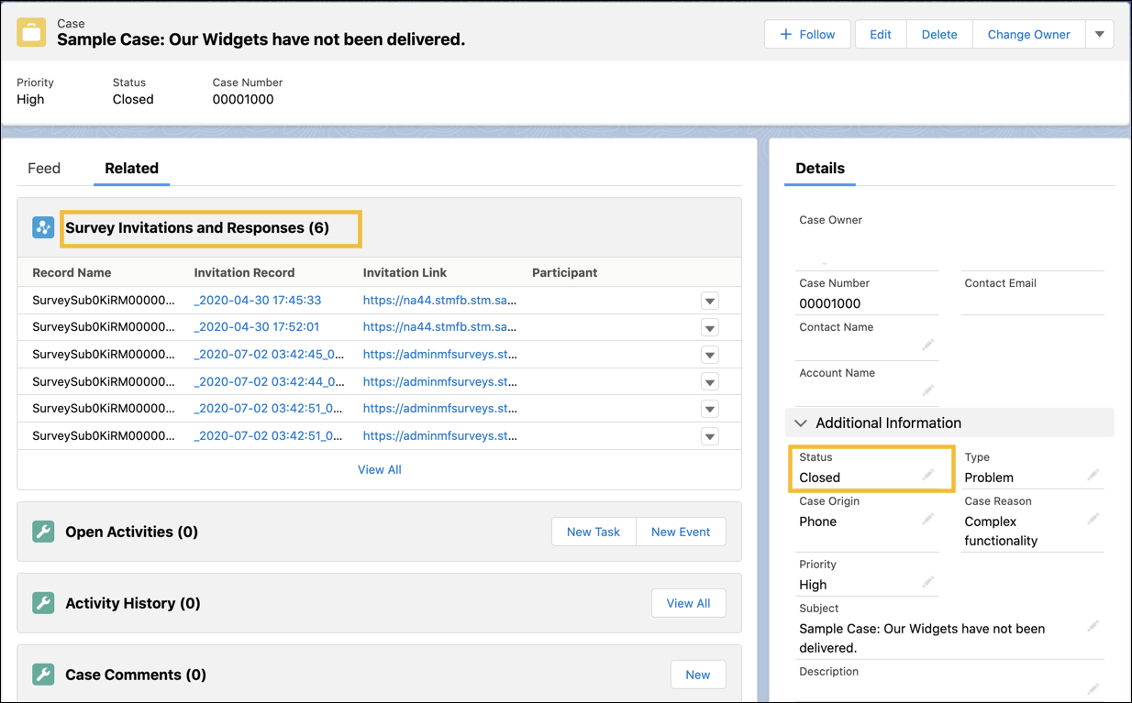Click the pencil icon next to Status Closed
Viewport: 1132px width, 703px height.
(x=928, y=475)
